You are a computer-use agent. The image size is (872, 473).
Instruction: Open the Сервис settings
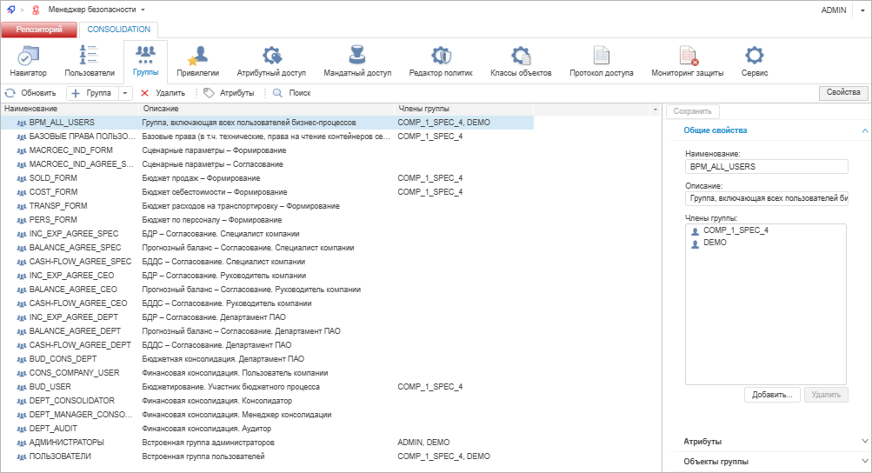click(754, 61)
